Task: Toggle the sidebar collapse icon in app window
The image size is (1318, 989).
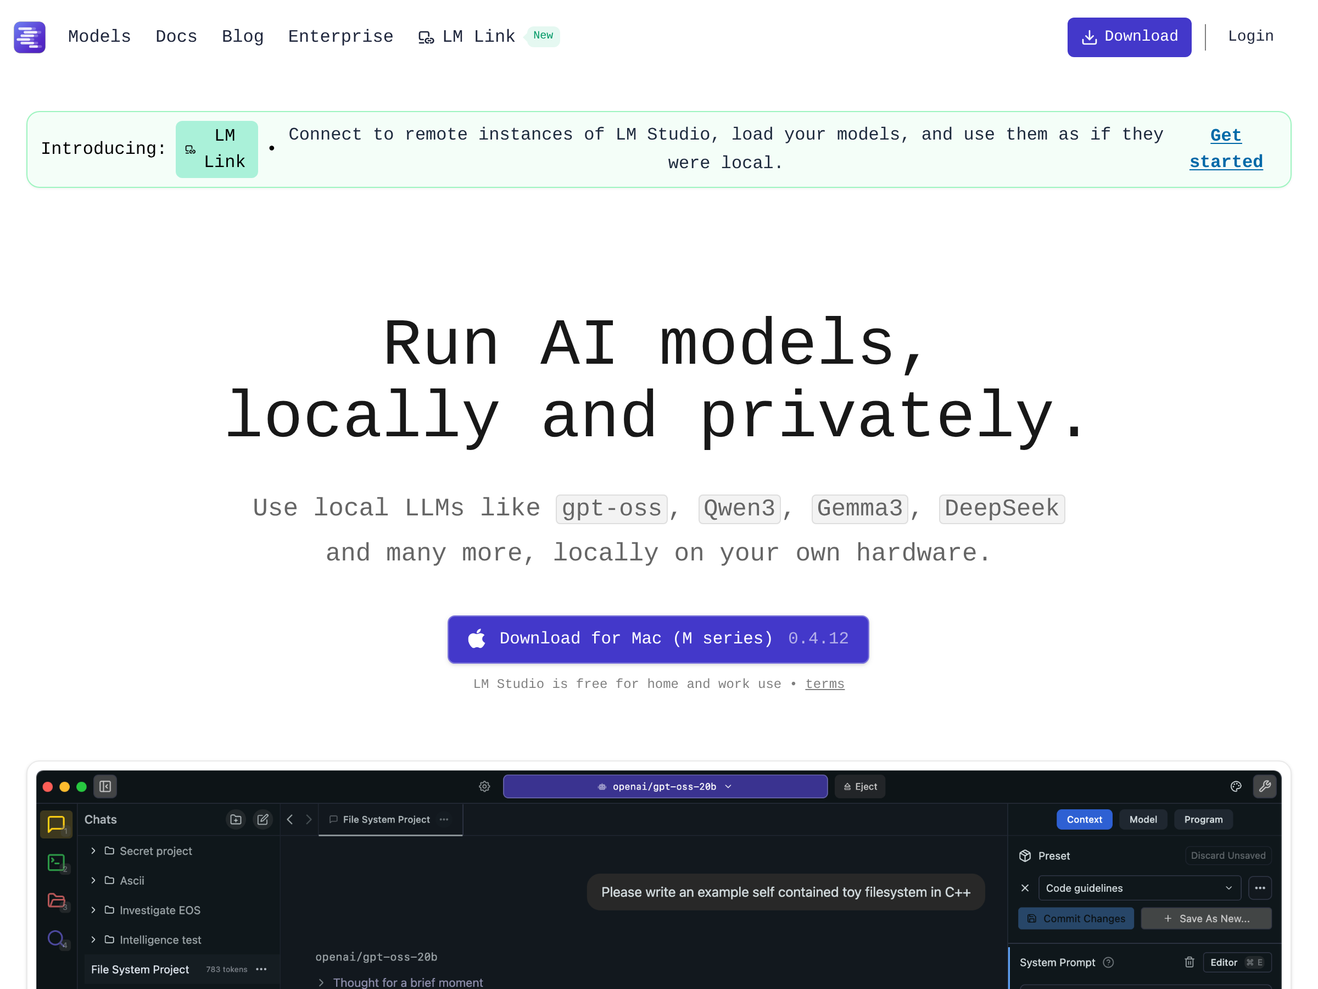Action: coord(105,786)
